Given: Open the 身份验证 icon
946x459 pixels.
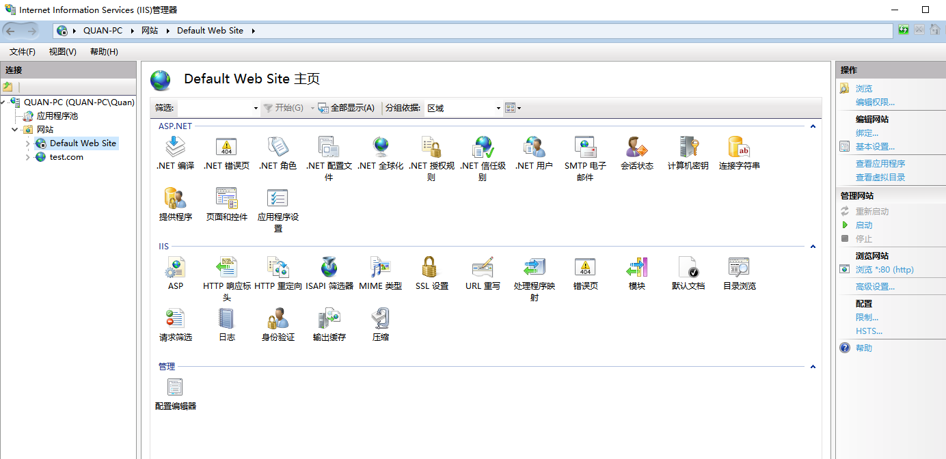Looking at the screenshot, I should (278, 319).
